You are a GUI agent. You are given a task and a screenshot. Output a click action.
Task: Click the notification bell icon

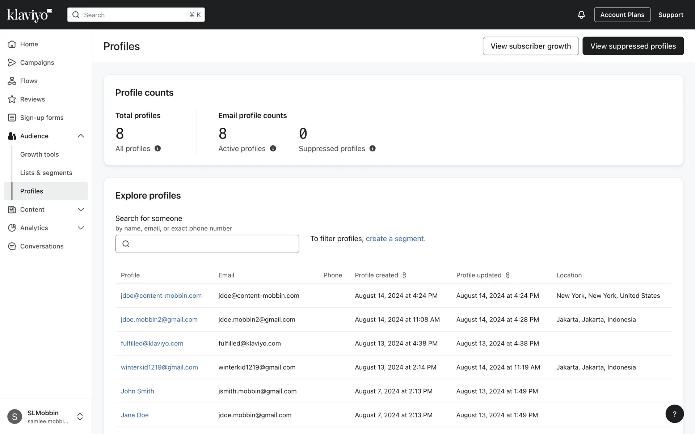[x=581, y=15]
